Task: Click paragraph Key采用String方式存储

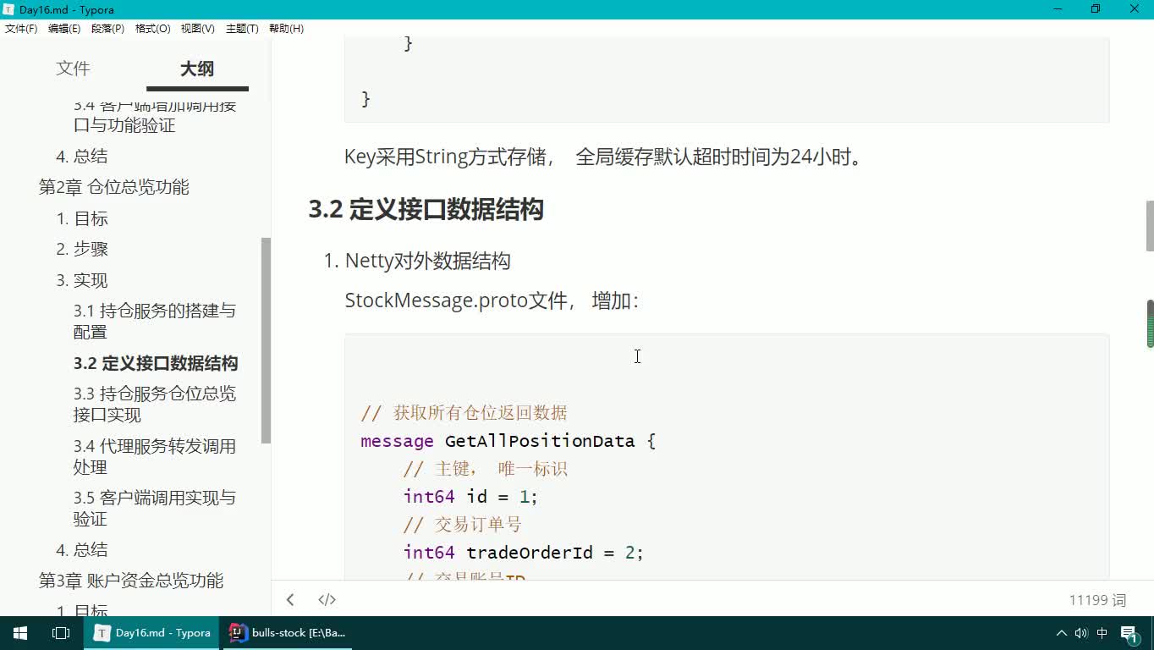Action: pos(607,157)
